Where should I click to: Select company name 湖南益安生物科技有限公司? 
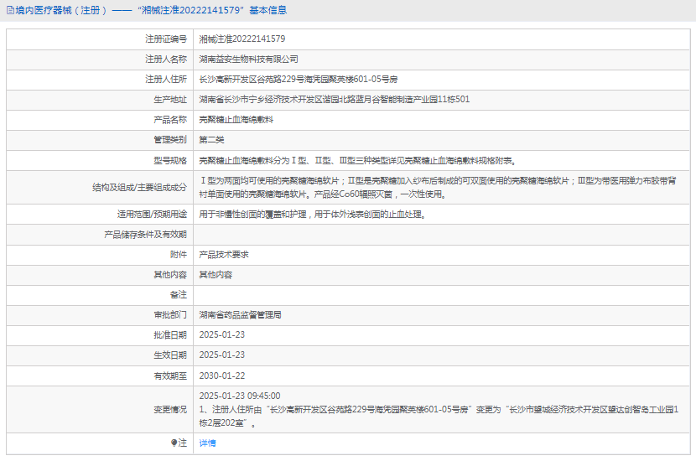click(x=248, y=60)
